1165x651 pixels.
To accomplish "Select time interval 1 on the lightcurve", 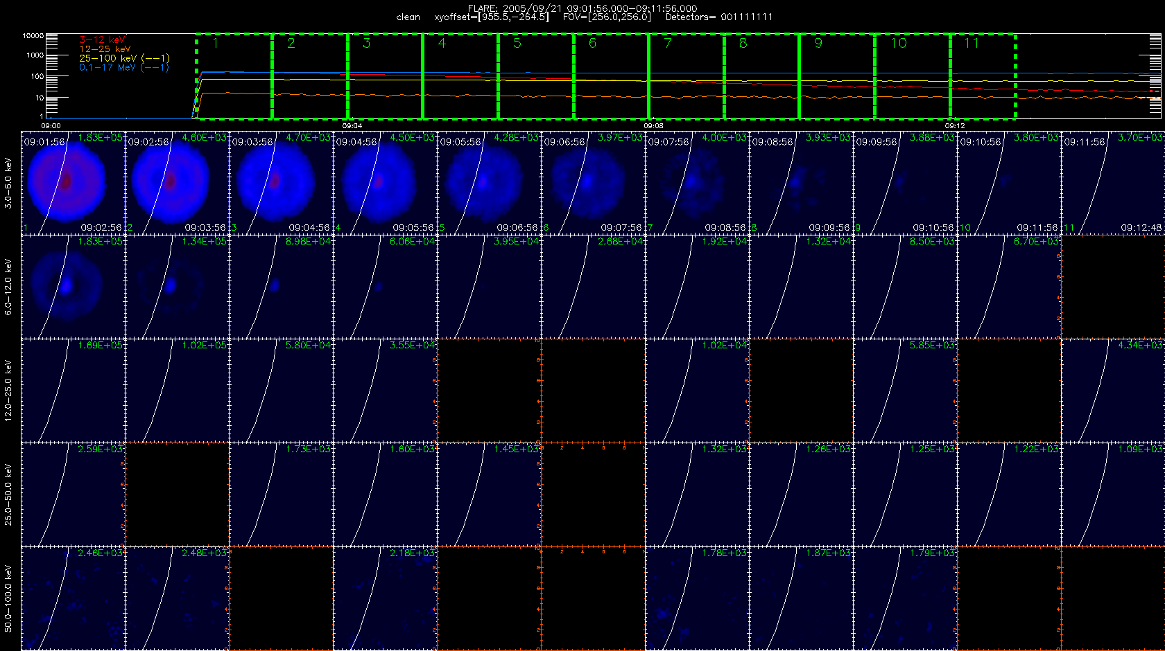I will tap(234, 76).
